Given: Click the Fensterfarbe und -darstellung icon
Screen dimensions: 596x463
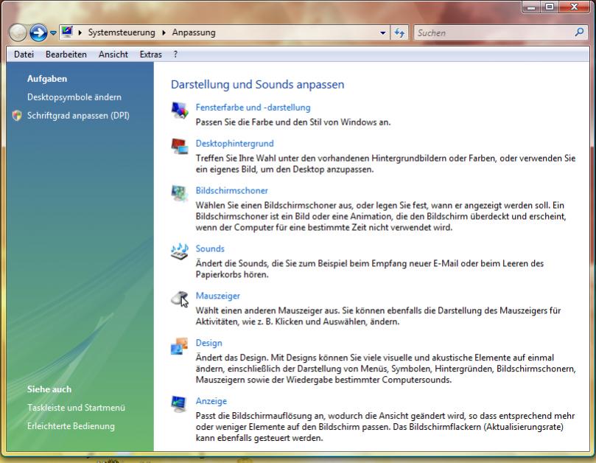Looking at the screenshot, I should 180,111.
